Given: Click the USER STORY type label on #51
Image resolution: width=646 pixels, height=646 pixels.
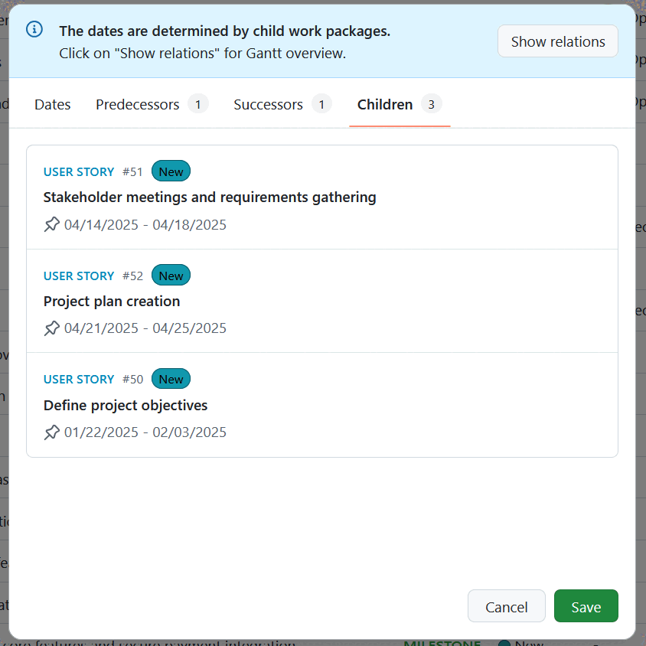Looking at the screenshot, I should click(x=79, y=171).
